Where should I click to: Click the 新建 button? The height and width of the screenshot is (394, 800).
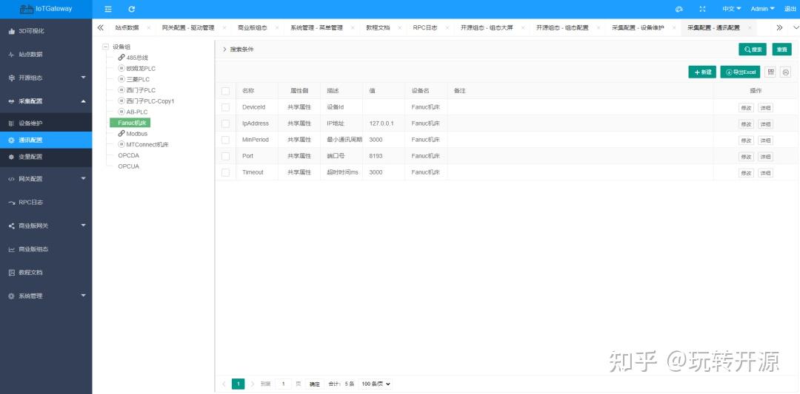click(702, 72)
